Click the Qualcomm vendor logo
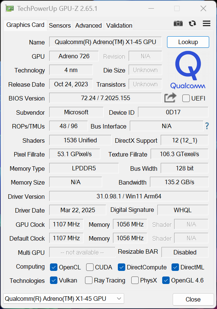The height and width of the screenshot is (309, 217). point(188,70)
